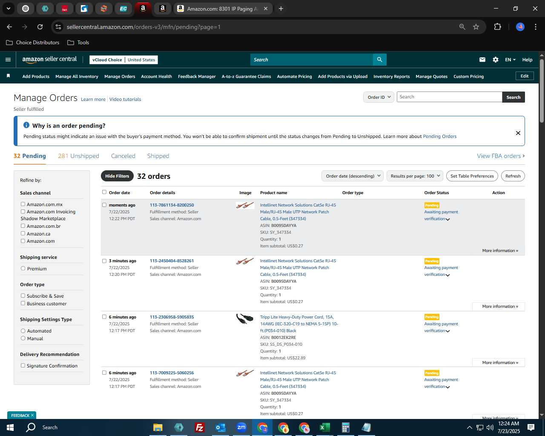Open Feedback Manager menu item
This screenshot has height=436, width=545.
(x=197, y=77)
